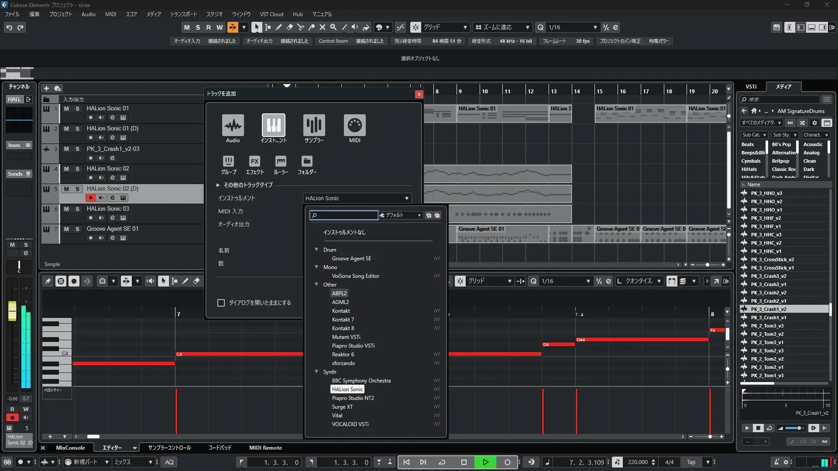The image size is (838, 471).
Task: Open the HALion Sonic instrument dropdown
Action: pos(357,198)
